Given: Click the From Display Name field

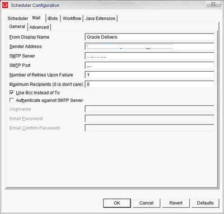Looking at the screenshot, I should (x=150, y=37).
